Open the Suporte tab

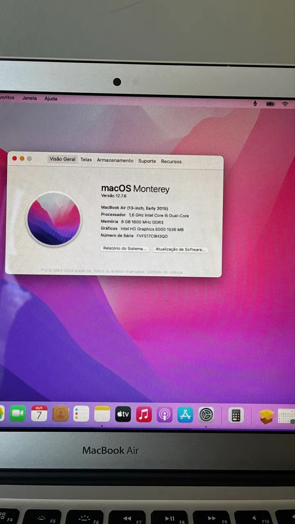[147, 161]
